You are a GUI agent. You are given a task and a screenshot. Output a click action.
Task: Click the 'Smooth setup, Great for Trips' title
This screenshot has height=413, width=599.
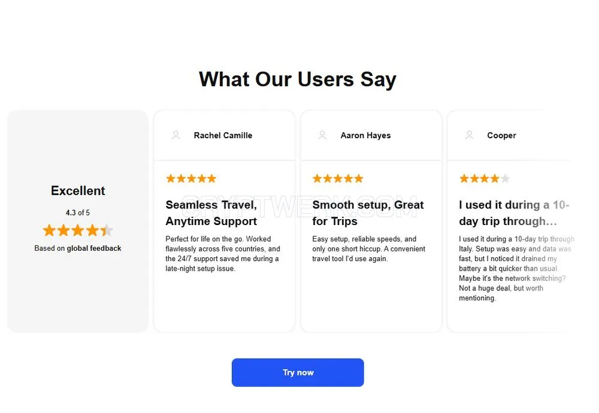pyautogui.click(x=368, y=213)
